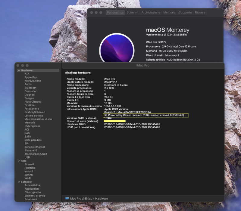Select Archiviazione in the hardware sidebar
This screenshot has height=211, width=241.
pos(33,81)
